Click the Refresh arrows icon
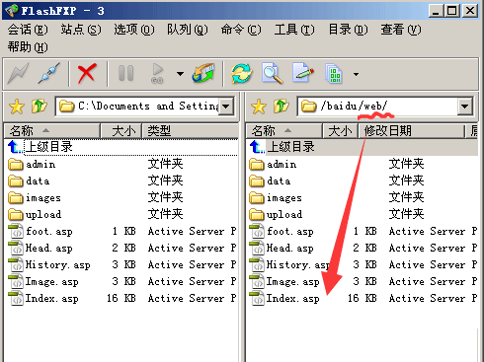This screenshot has width=484, height=362. pyautogui.click(x=242, y=73)
